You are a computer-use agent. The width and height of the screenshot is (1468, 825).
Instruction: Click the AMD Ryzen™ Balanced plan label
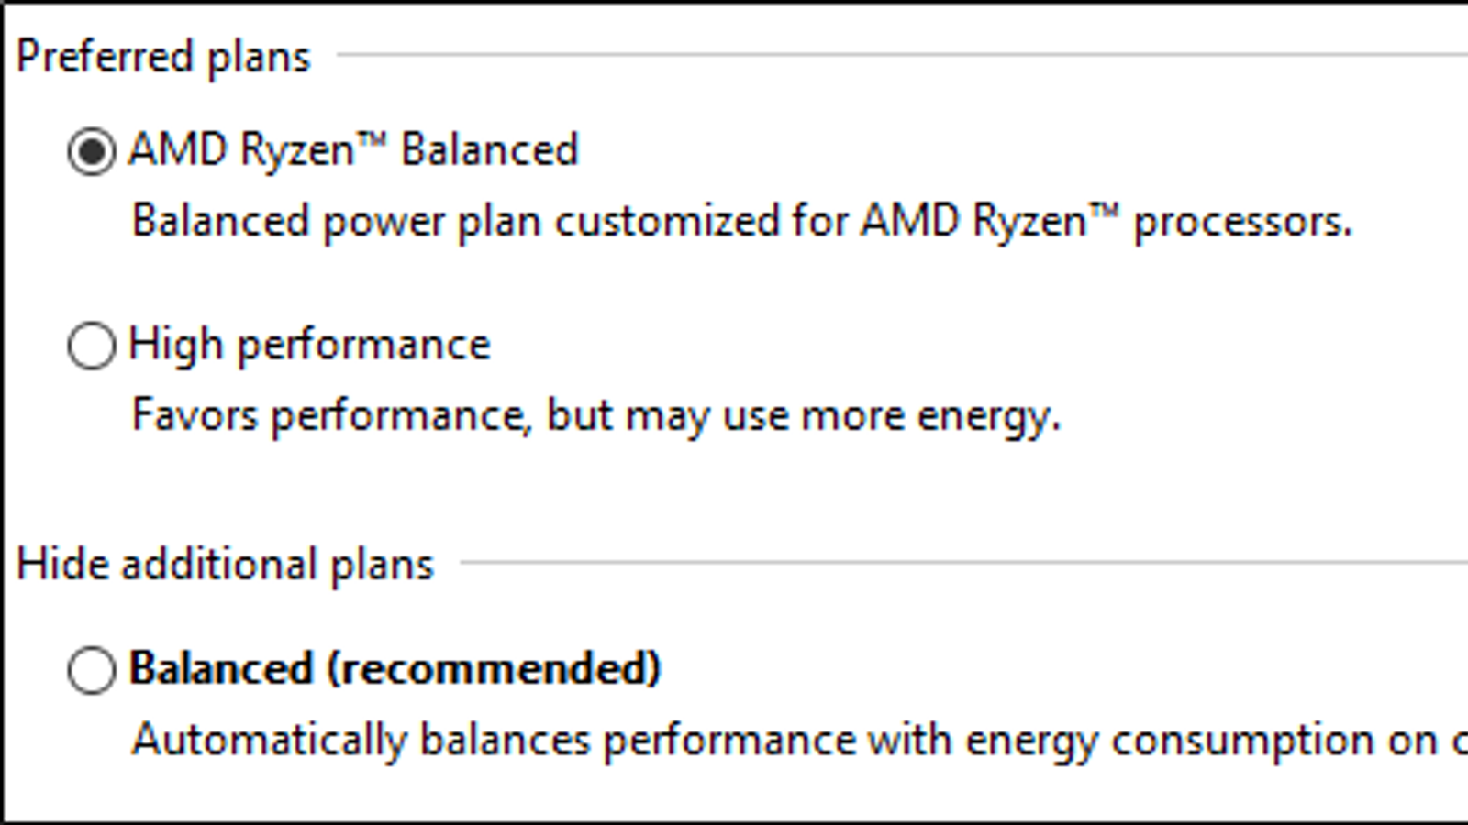(x=353, y=150)
